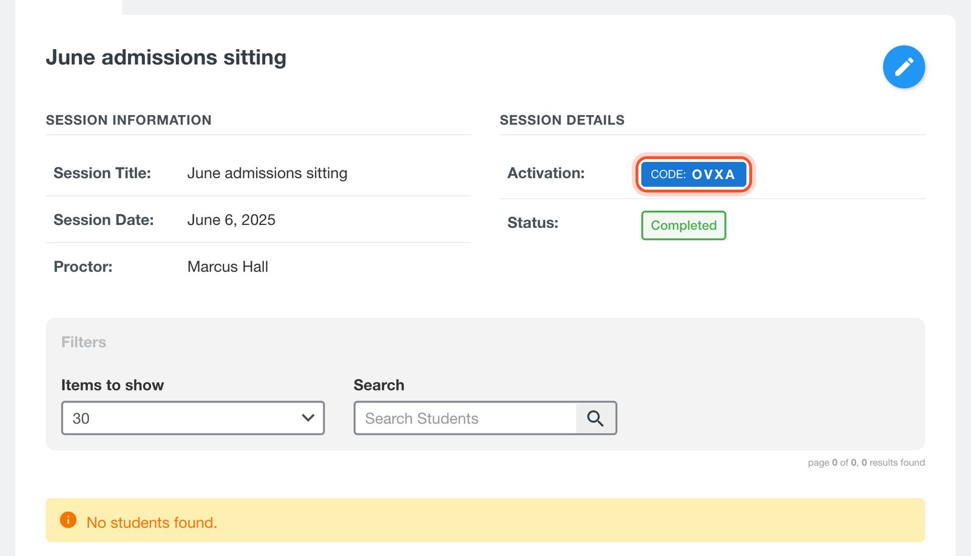Click the orange info icon in alert
Viewport: 971px width, 556px height.
pos(68,520)
